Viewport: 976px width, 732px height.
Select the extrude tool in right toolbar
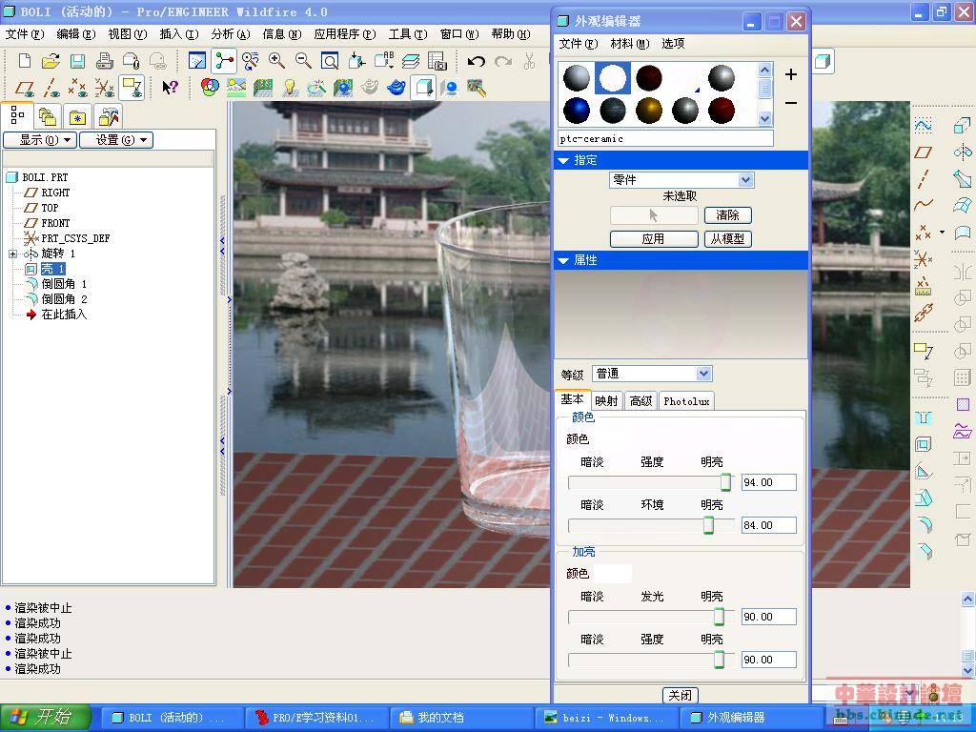(x=962, y=126)
